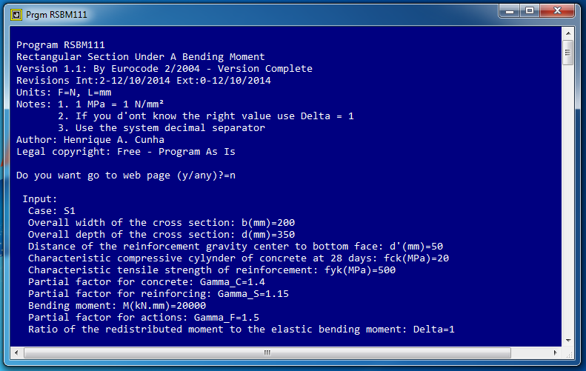The height and width of the screenshot is (371, 586).
Task: Maximize the Prgm RSBM111 console window
Action: 530,11
